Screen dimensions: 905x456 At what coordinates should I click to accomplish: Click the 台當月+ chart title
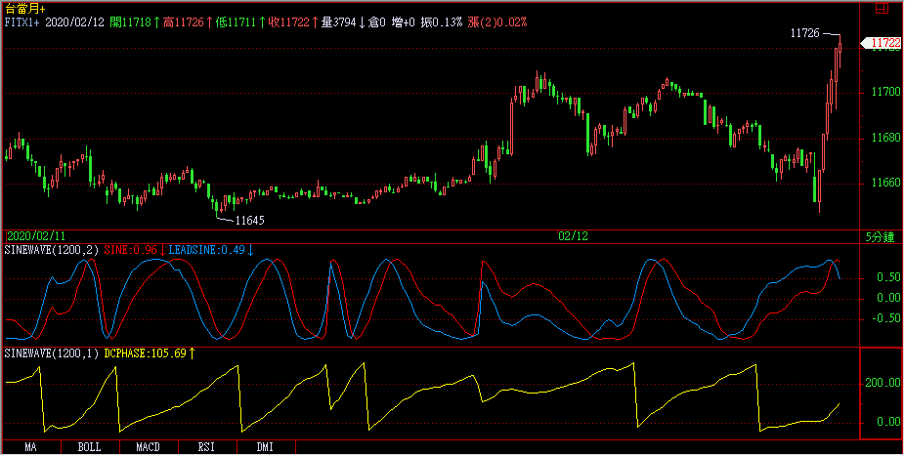point(24,9)
